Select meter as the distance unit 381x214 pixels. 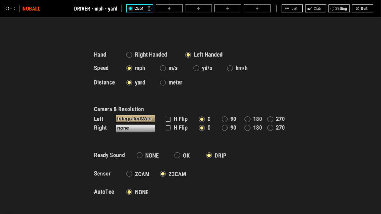[163, 82]
